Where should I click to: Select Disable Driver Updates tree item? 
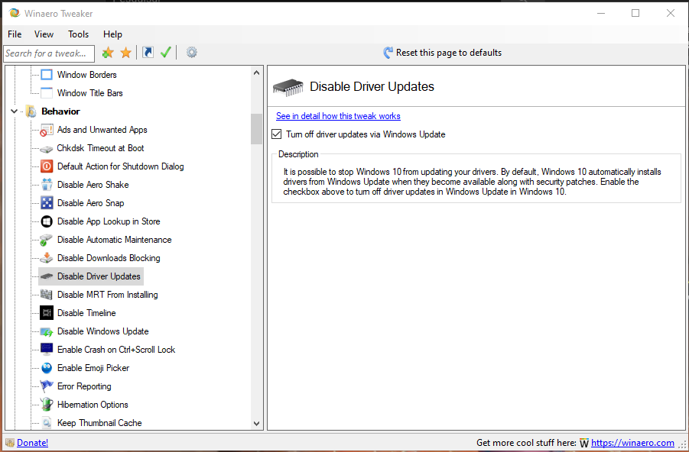pyautogui.click(x=99, y=276)
